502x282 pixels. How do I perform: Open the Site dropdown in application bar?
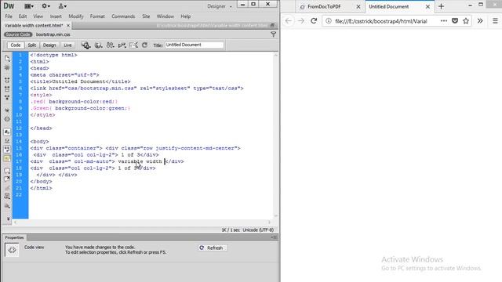click(63, 6)
